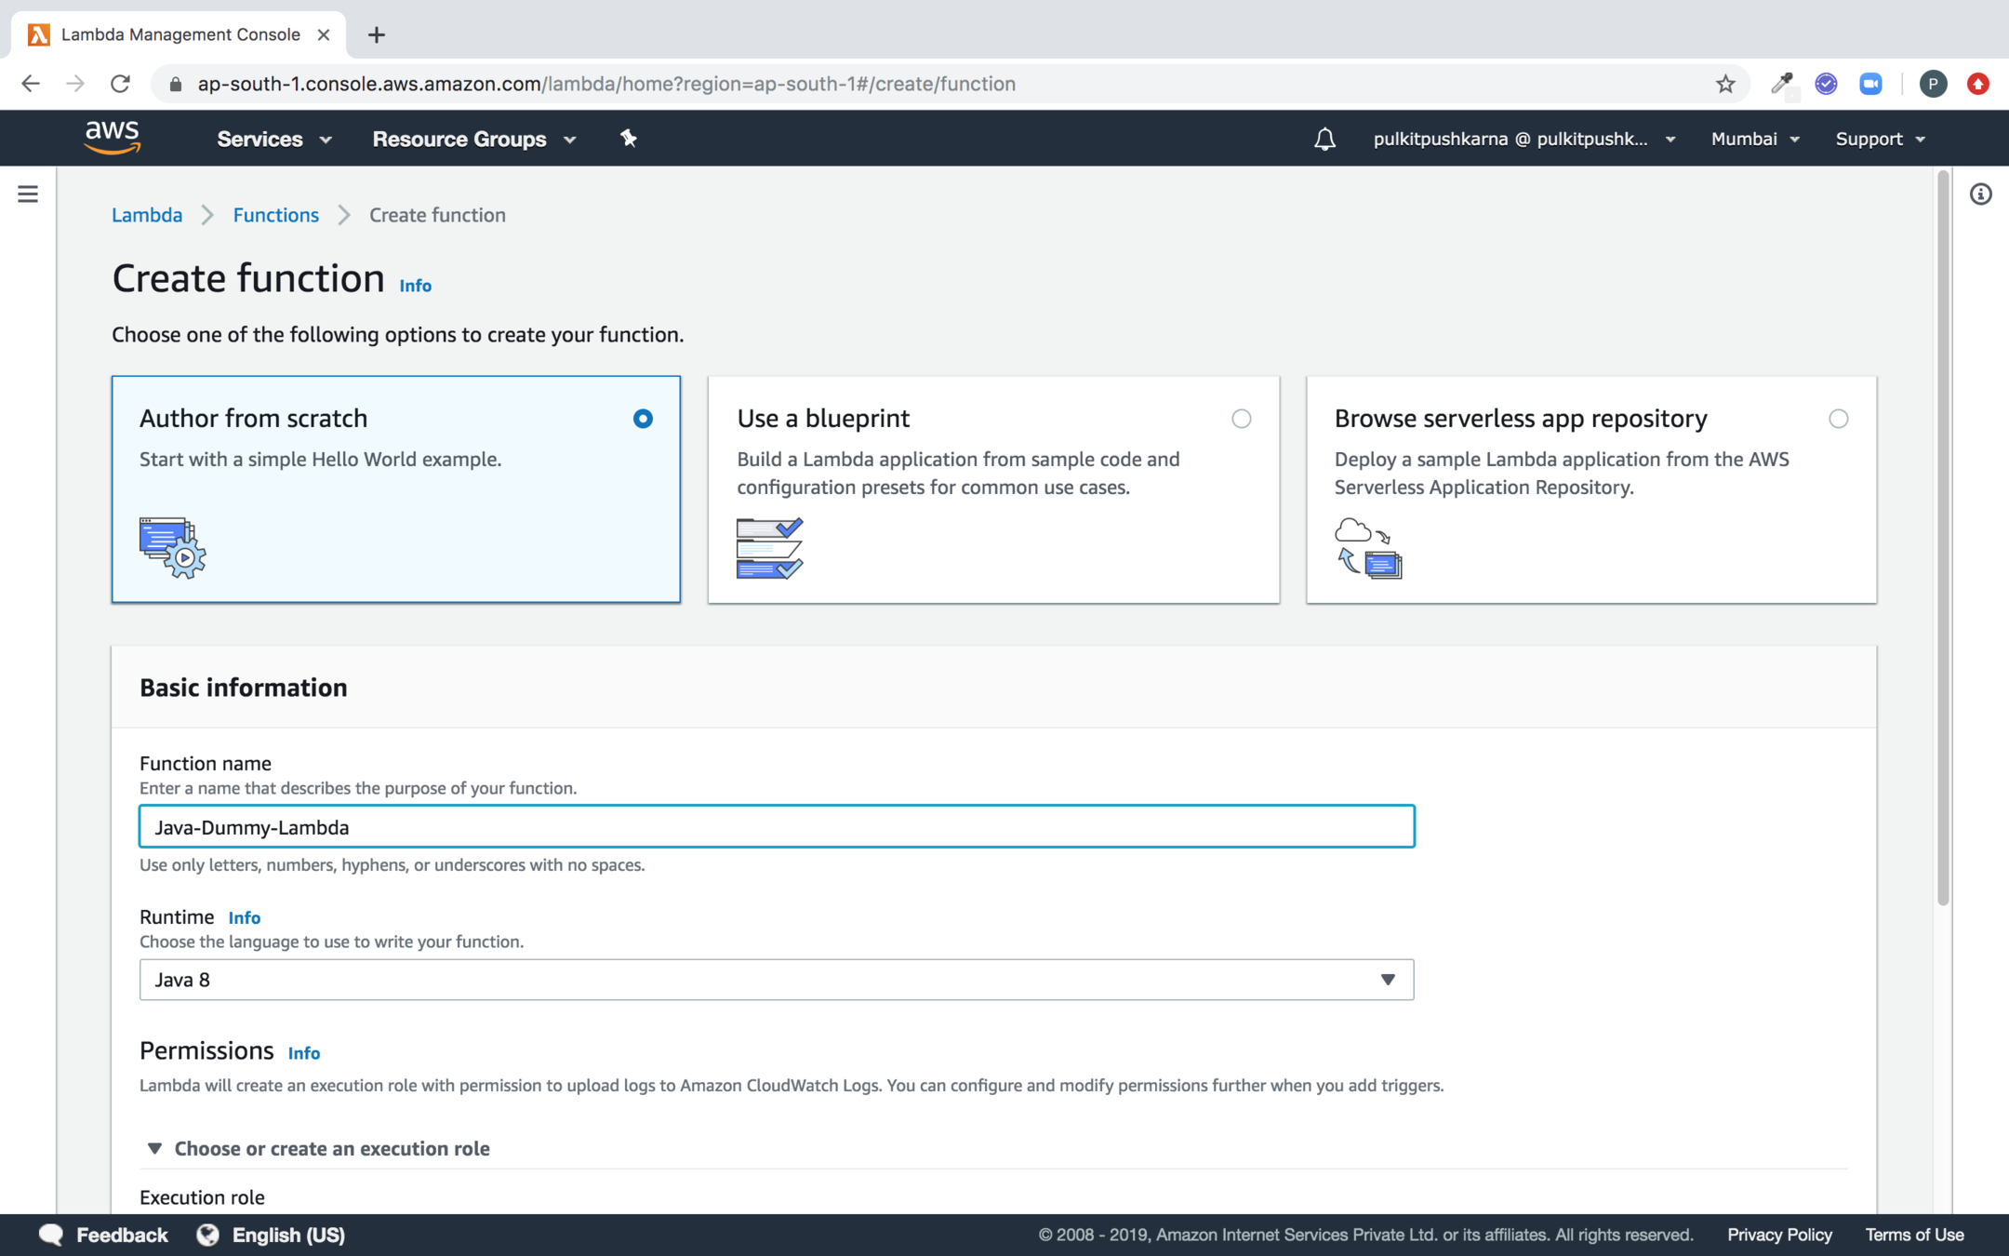The height and width of the screenshot is (1256, 2009).
Task: Bookmark this page with star icon
Action: (x=1725, y=84)
